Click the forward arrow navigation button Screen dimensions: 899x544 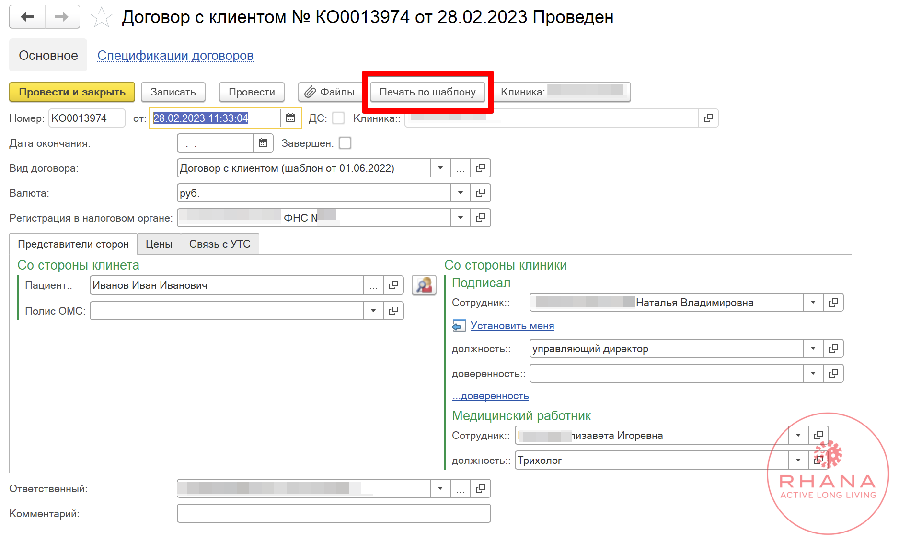click(62, 17)
